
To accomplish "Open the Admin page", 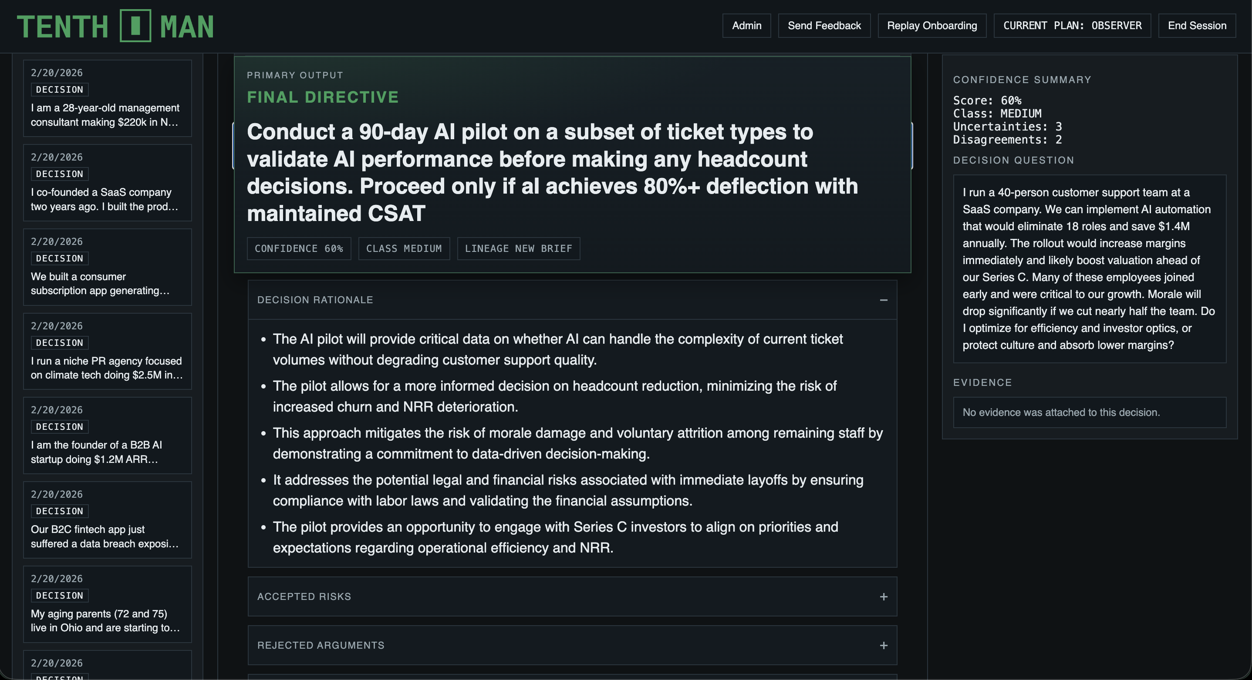I will (746, 25).
